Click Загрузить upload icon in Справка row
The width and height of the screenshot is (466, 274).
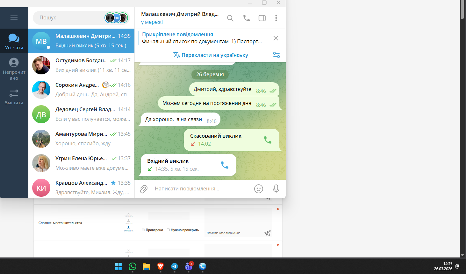coord(129,229)
